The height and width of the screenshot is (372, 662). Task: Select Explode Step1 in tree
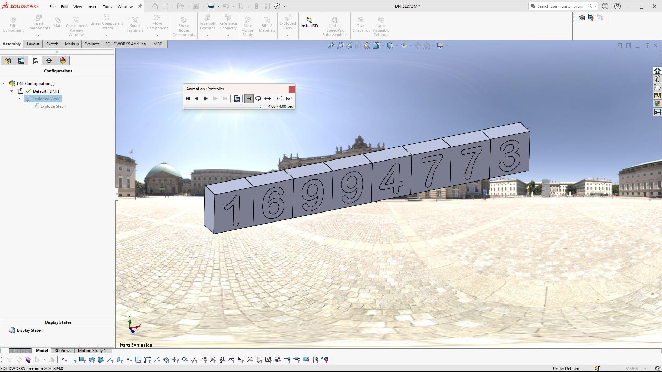click(x=49, y=106)
